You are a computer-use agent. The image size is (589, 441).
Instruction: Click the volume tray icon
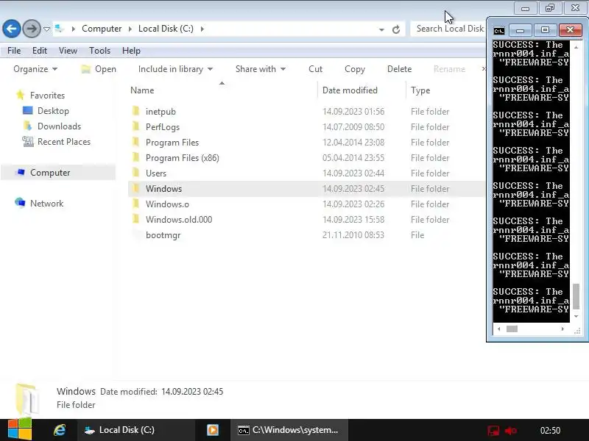coord(511,431)
